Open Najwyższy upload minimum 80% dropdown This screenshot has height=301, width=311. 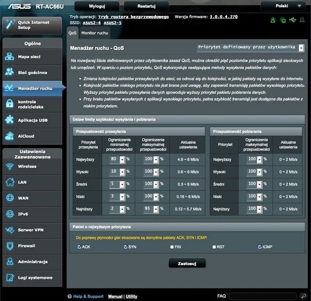(x=117, y=160)
